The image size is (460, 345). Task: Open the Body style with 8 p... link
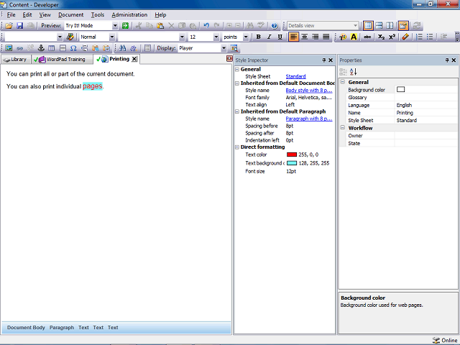pos(309,91)
